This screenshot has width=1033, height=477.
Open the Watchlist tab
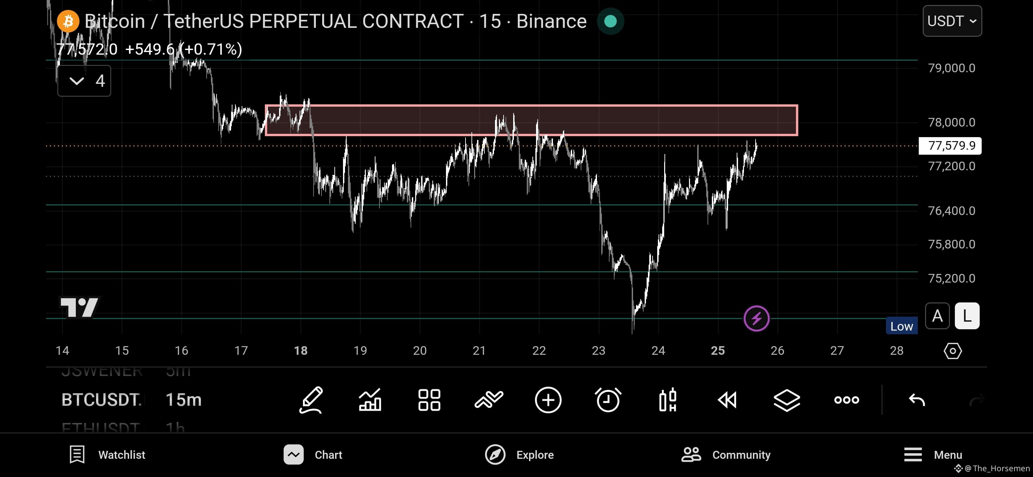pyautogui.click(x=107, y=454)
